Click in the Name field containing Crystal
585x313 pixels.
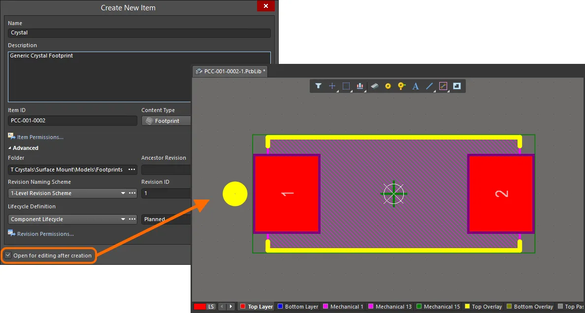pyautogui.click(x=139, y=33)
